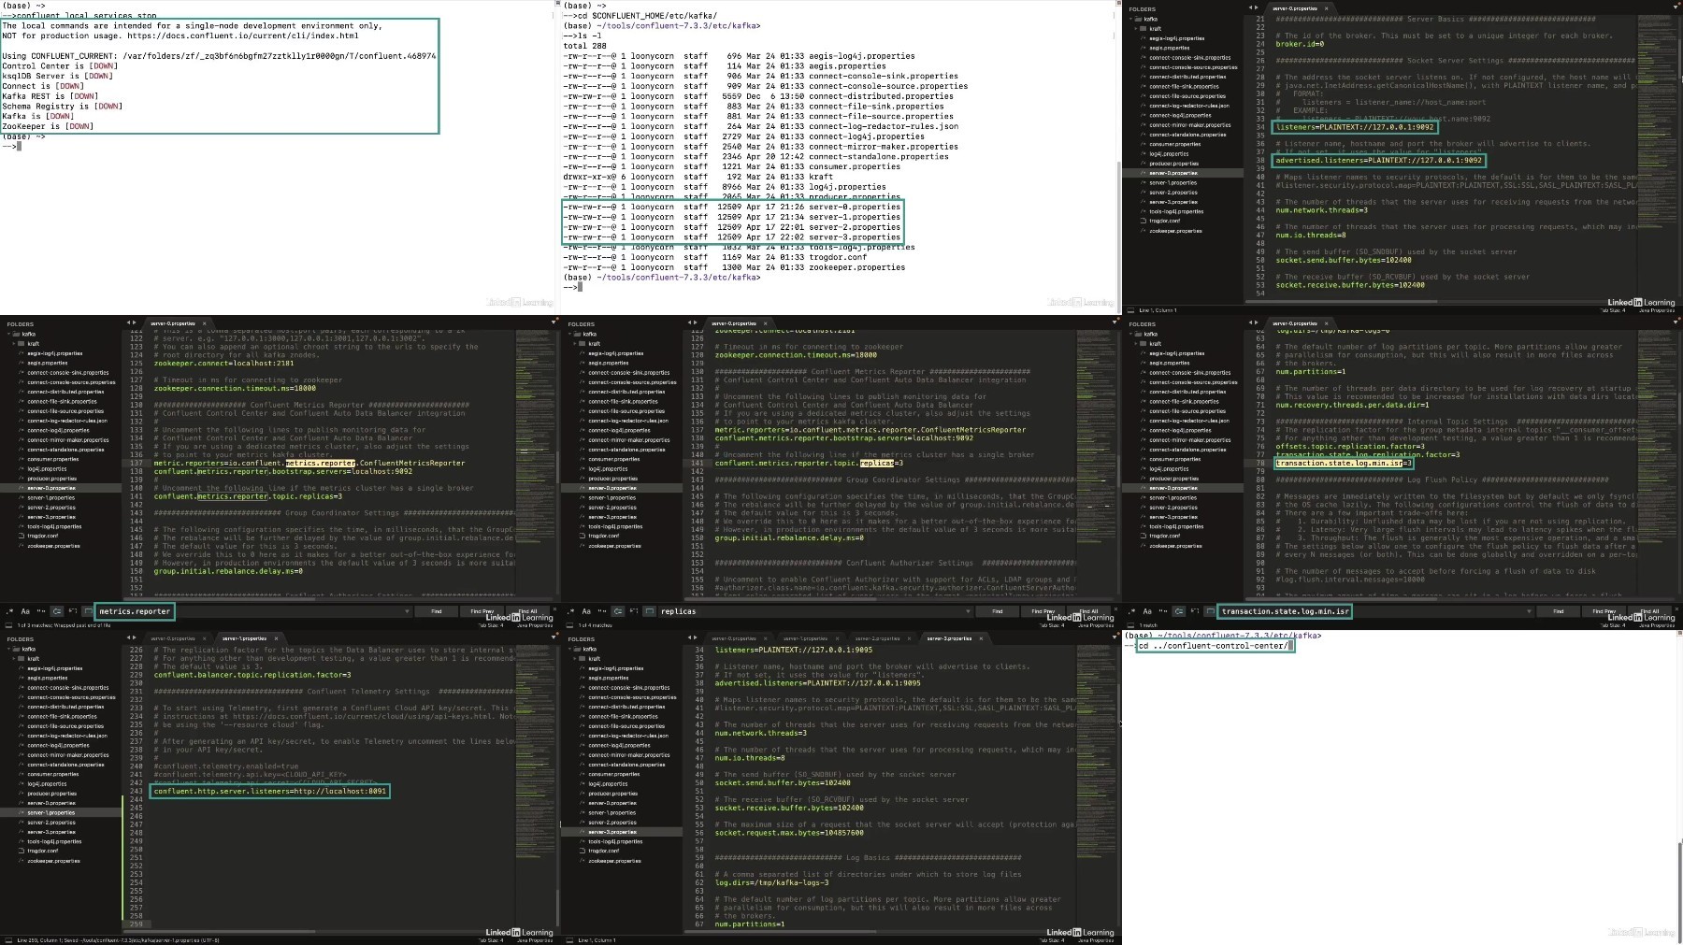Toggle highlight matches in the replicas find bar
Image resolution: width=1683 pixels, height=945 pixels.
(x=648, y=611)
